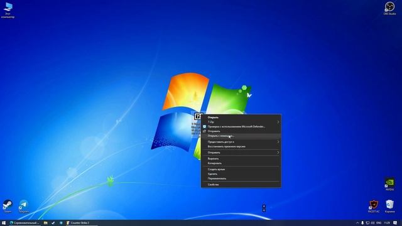
Task: Choose 'Копировать' in the context menu
Action: 241,163
